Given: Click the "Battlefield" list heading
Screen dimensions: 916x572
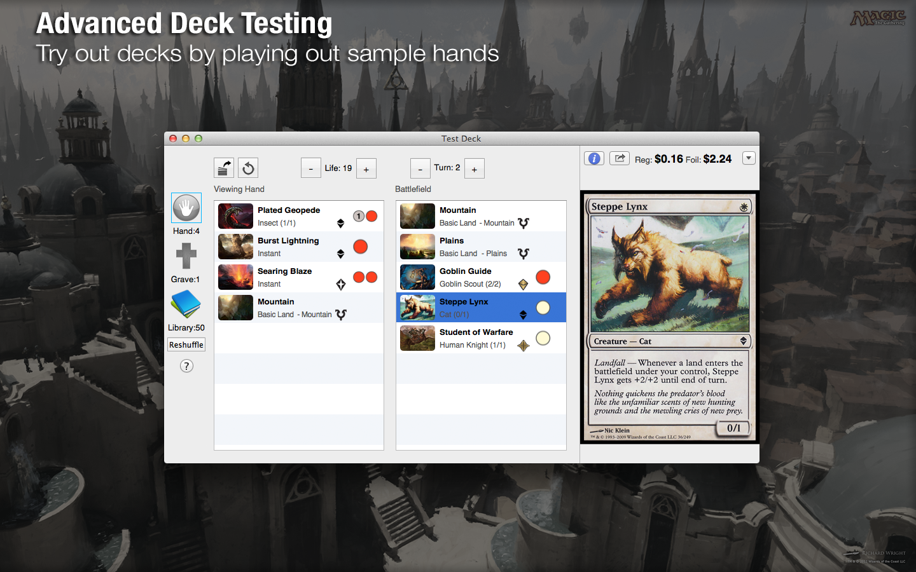Looking at the screenshot, I should (x=413, y=189).
